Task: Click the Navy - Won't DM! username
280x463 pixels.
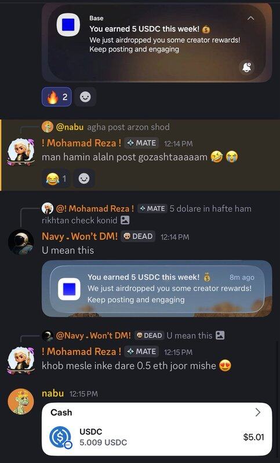Action: coord(80,236)
